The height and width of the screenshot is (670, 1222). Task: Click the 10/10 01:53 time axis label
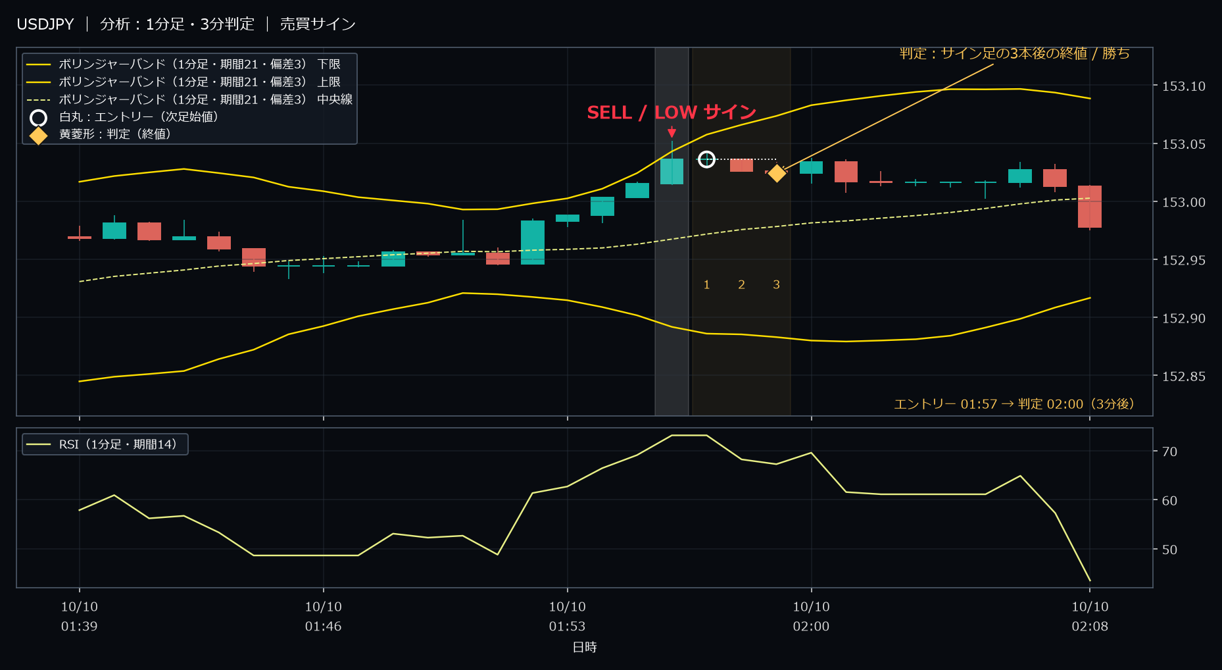tap(568, 617)
